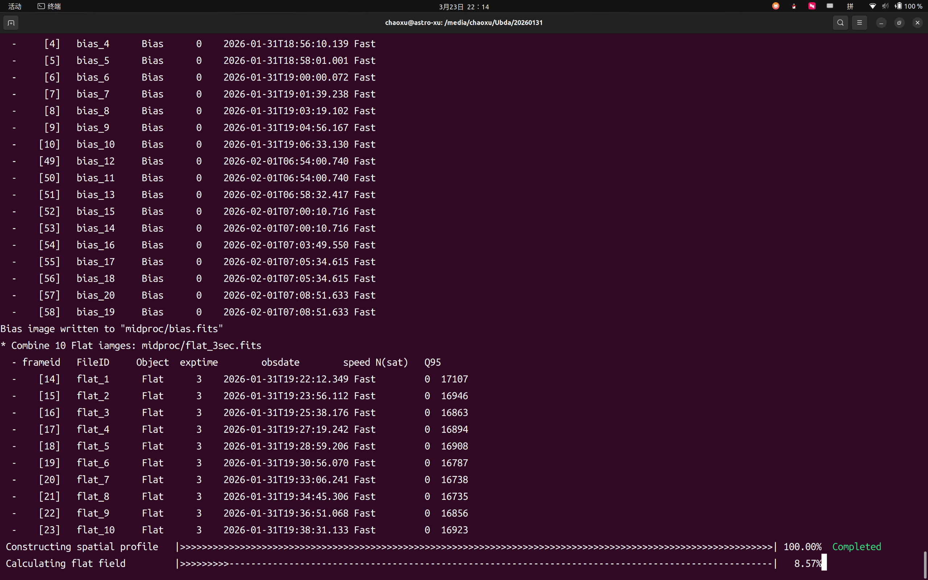The width and height of the screenshot is (928, 580).
Task: Open the clock showing 3月23日 22:14
Action: click(x=464, y=7)
